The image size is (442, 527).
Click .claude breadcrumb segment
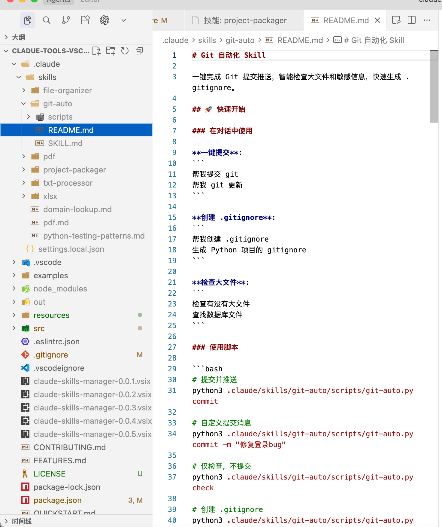[175, 40]
